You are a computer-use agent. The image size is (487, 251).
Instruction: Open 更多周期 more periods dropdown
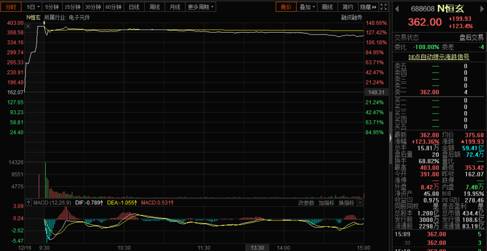coord(201,7)
